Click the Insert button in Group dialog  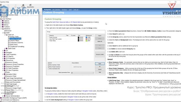100,36
